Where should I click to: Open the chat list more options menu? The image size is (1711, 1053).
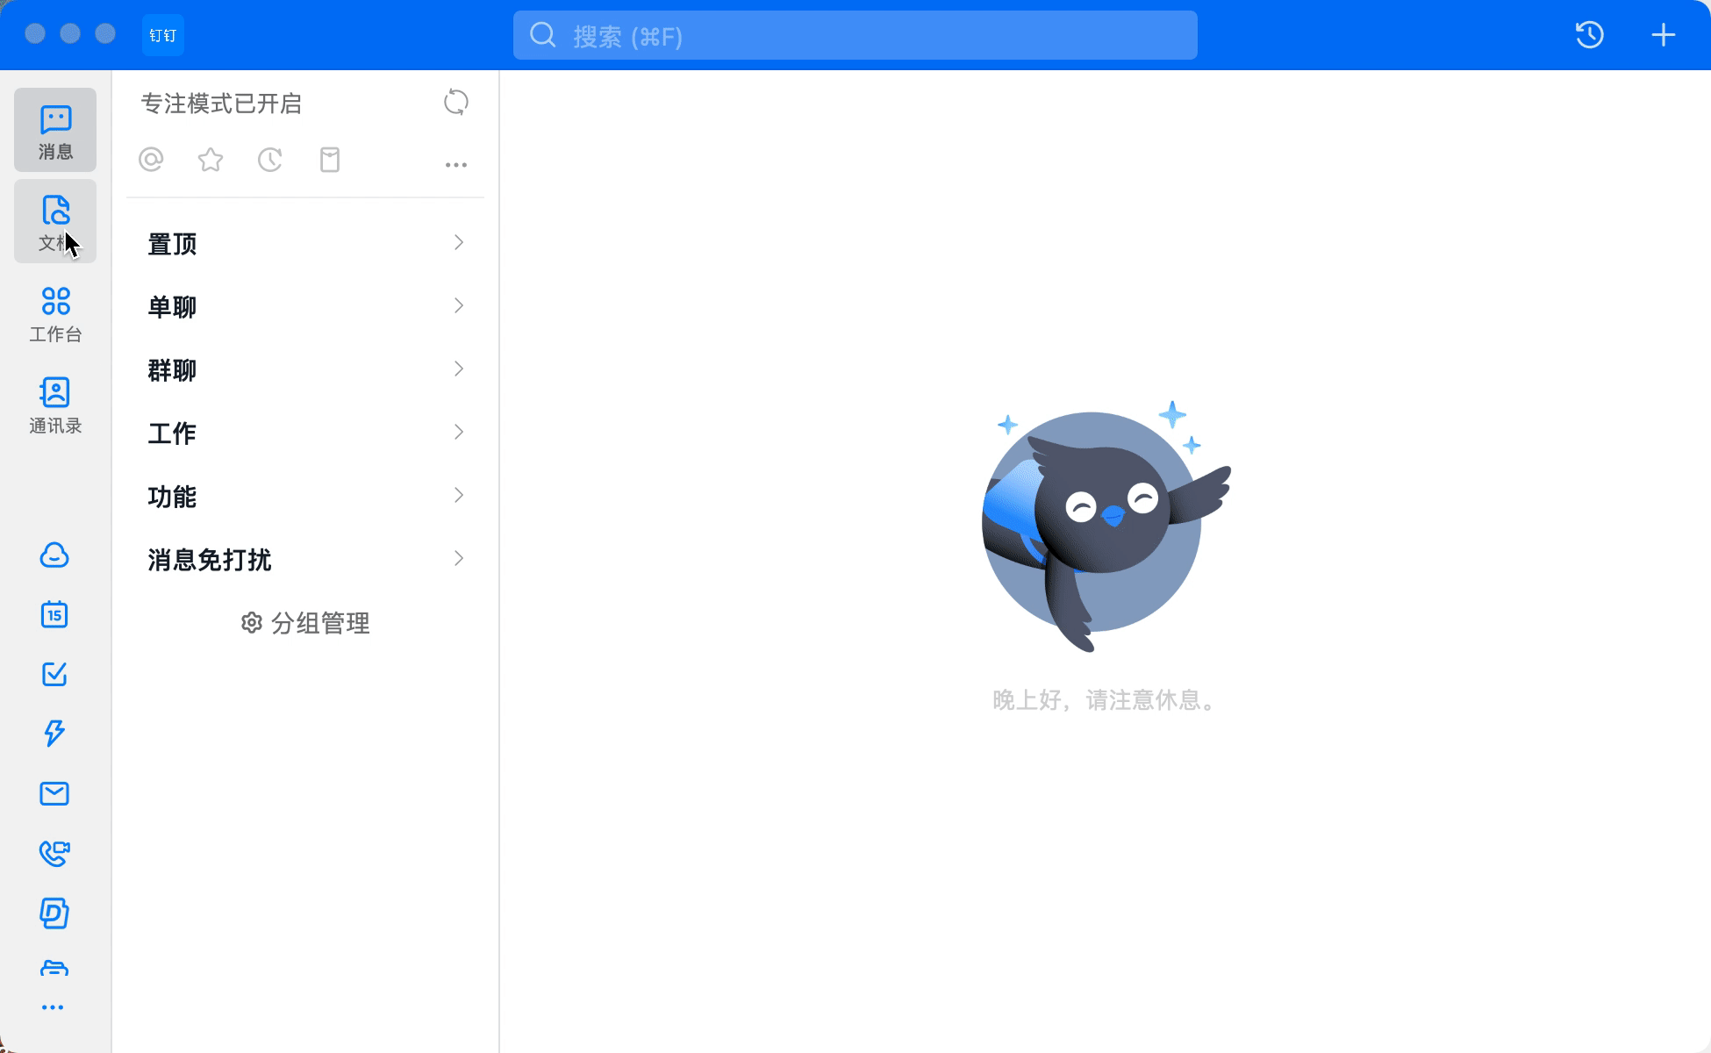[455, 164]
